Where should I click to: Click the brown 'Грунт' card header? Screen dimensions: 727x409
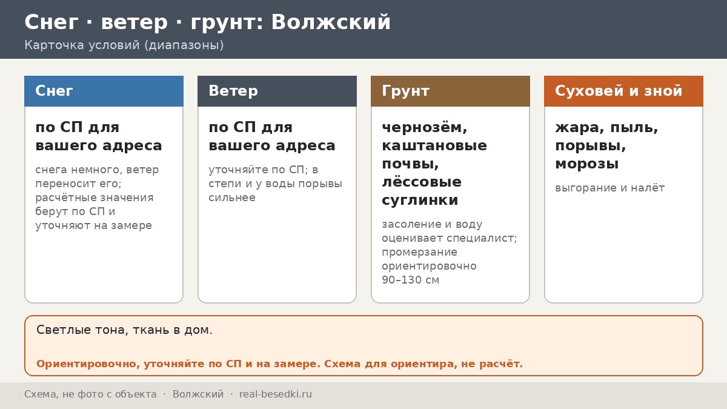[x=450, y=91]
